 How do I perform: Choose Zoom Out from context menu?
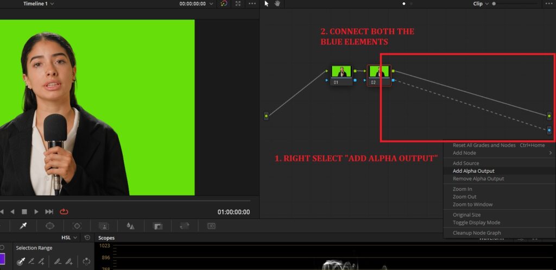point(464,197)
